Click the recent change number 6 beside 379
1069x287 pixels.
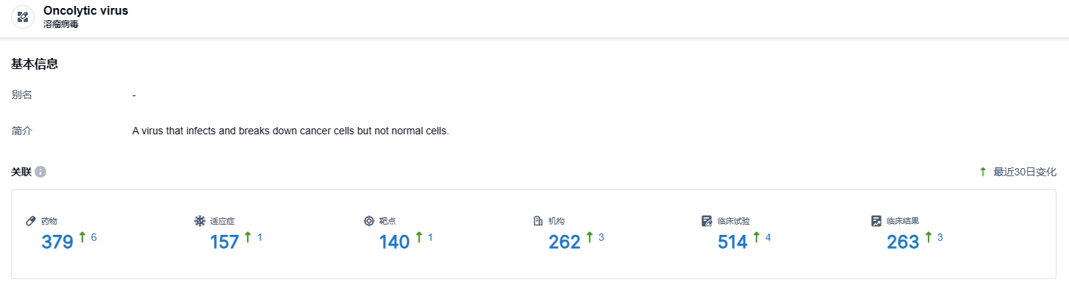pos(93,237)
